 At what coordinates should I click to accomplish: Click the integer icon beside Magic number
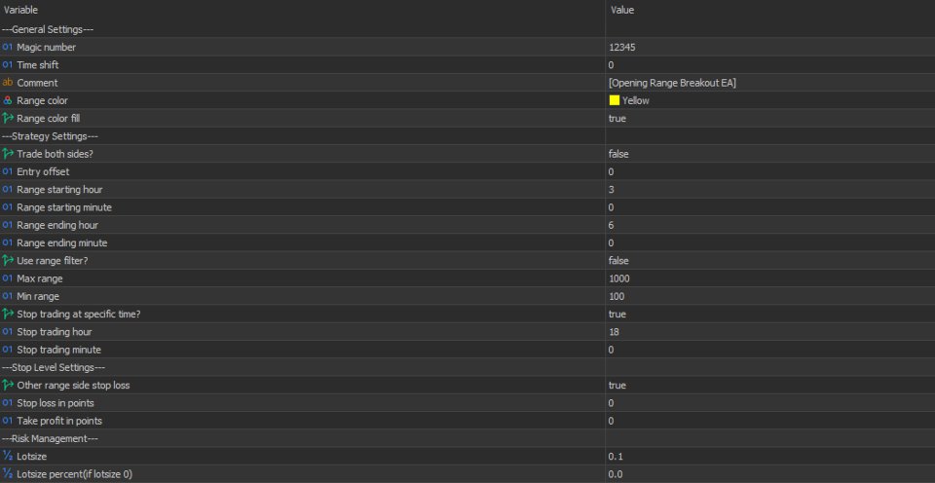pos(7,47)
